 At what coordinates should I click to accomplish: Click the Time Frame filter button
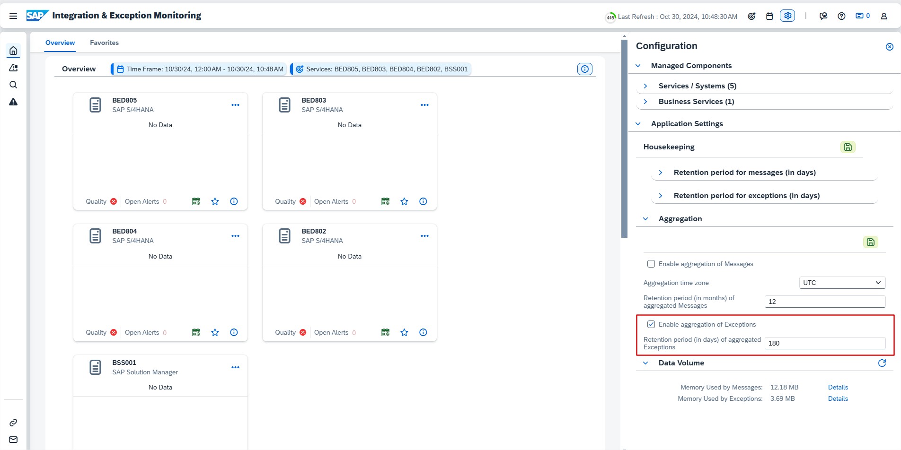[x=200, y=69]
